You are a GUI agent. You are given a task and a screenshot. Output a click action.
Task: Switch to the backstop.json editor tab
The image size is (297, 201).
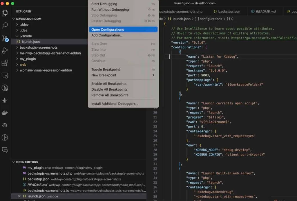pyautogui.click(x=229, y=12)
